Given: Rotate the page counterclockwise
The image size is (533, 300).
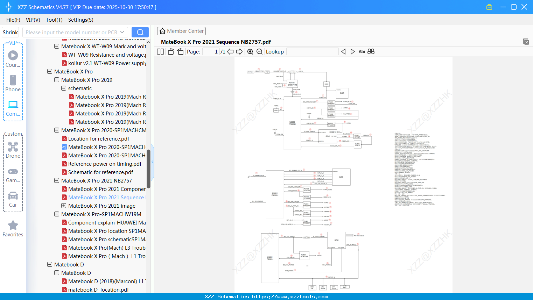Looking at the screenshot, I should click(171, 52).
